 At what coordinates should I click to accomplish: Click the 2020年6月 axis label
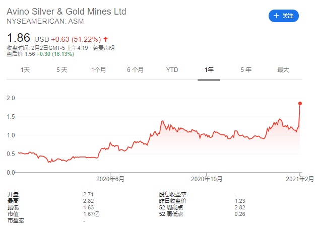tap(110, 179)
